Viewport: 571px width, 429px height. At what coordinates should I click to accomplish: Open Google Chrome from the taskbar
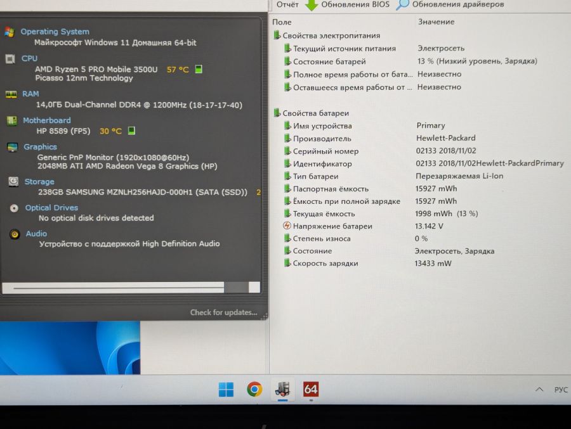(x=254, y=389)
